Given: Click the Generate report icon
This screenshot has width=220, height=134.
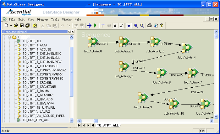Looking at the screenshot, I should pyautogui.click(x=156, y=25).
